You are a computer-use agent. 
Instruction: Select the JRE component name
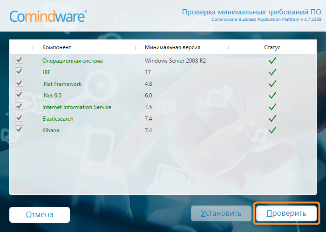[47, 72]
